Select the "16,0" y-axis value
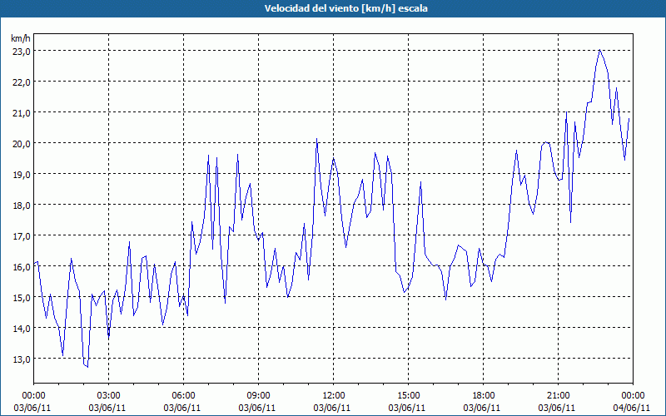The image size is (666, 416). point(21,266)
